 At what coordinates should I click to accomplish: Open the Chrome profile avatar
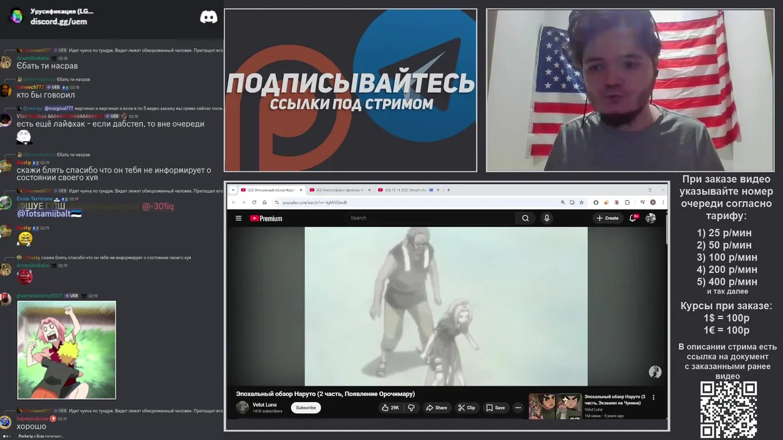tap(653, 202)
